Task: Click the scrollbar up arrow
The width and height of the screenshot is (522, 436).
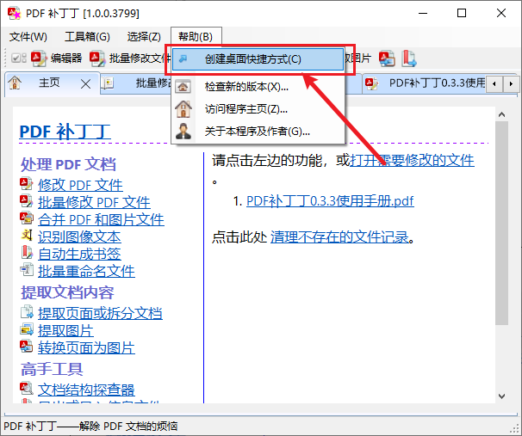Action: point(501,114)
